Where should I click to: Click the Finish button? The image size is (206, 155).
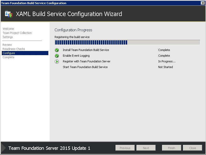pyautogui.click(x=171, y=148)
